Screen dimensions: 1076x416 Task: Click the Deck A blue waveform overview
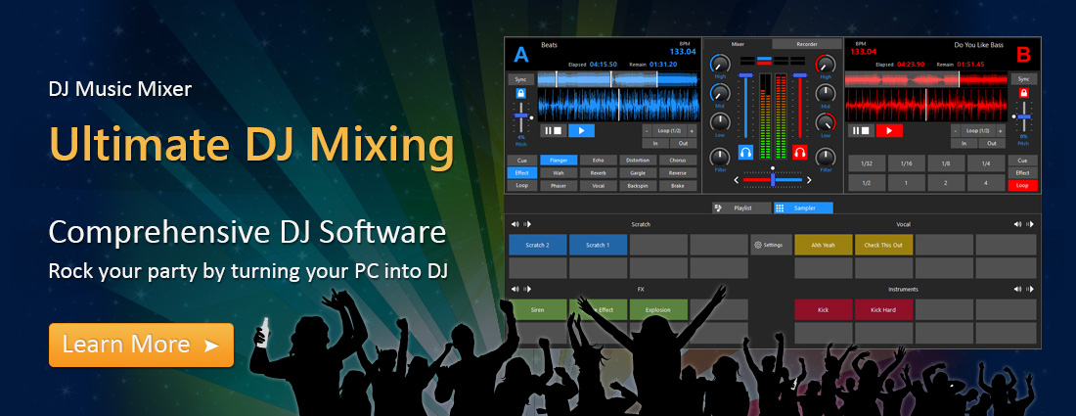coord(617,79)
